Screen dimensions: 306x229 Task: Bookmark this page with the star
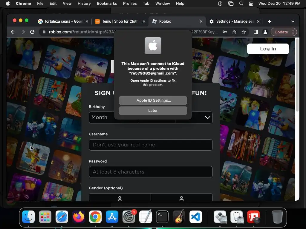[x=244, y=32]
